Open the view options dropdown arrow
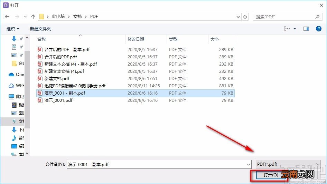Image resolution: width=327 pixels, height=184 pixels. (x=295, y=29)
